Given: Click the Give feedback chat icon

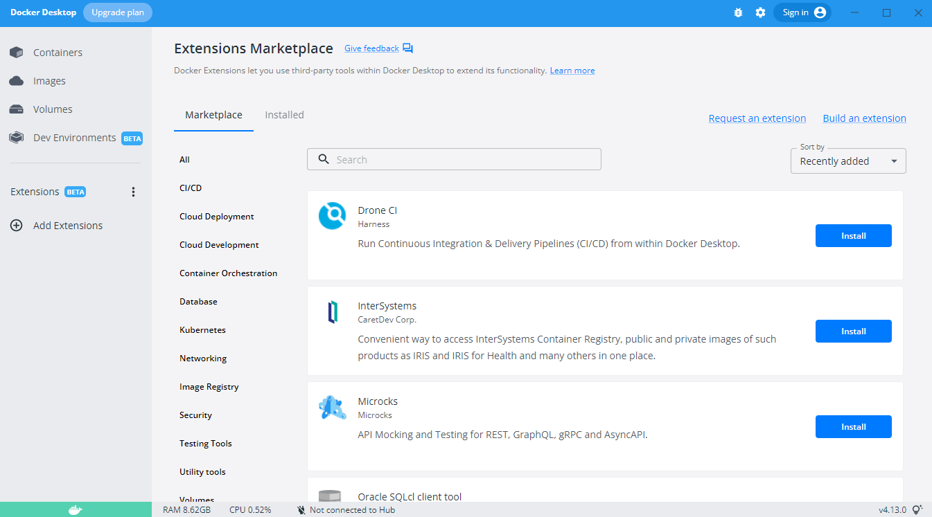Looking at the screenshot, I should pos(408,48).
